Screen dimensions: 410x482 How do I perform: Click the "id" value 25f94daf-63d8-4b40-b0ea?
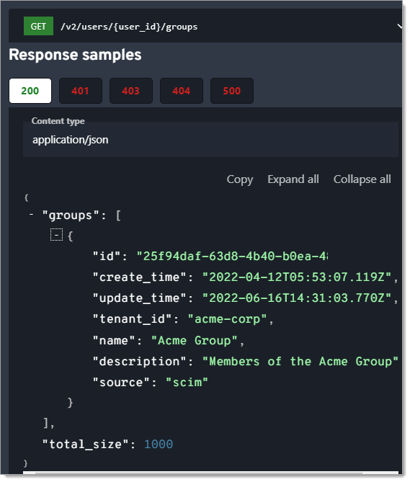click(x=232, y=256)
